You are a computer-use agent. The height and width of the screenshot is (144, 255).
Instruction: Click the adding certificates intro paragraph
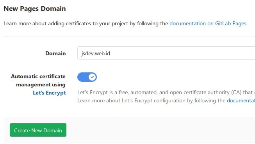[x=126, y=23]
